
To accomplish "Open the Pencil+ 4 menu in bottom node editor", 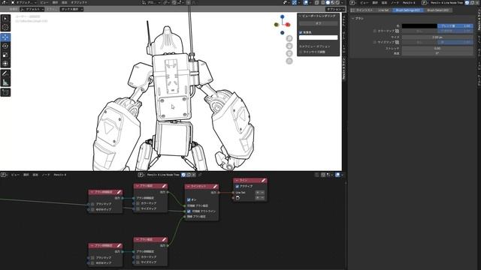I will 60,175.
